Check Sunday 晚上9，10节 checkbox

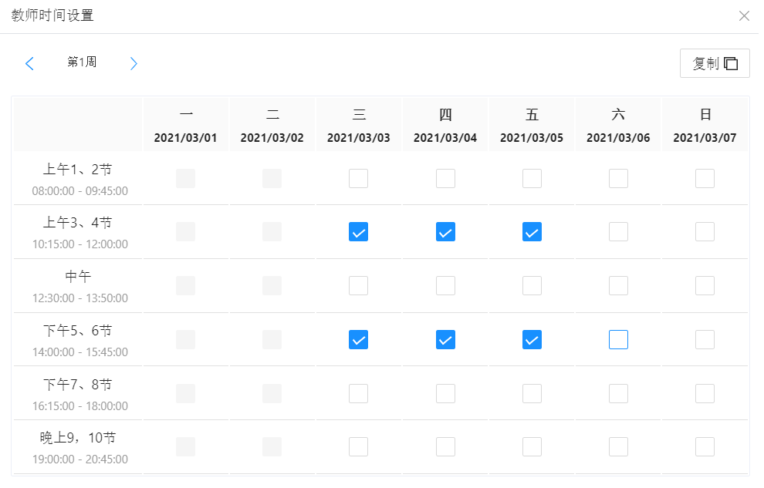click(x=705, y=447)
